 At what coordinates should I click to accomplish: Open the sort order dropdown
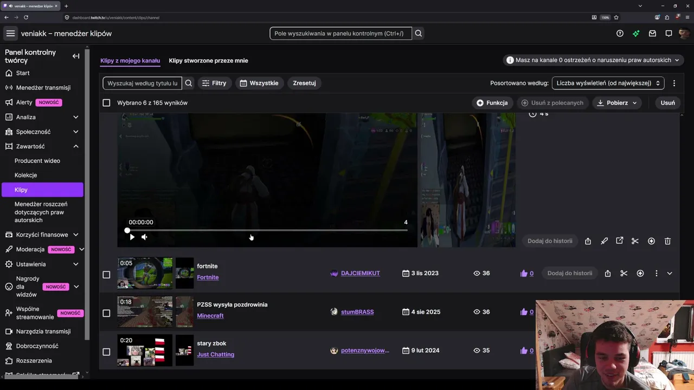[608, 83]
